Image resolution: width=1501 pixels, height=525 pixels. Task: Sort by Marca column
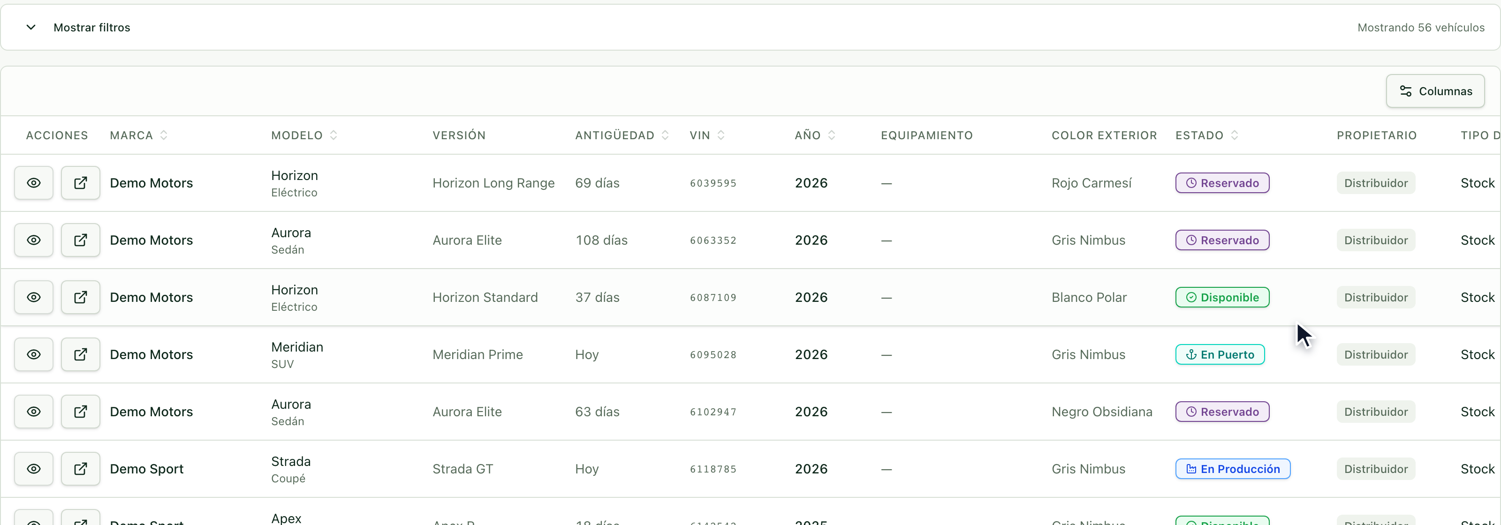click(164, 135)
